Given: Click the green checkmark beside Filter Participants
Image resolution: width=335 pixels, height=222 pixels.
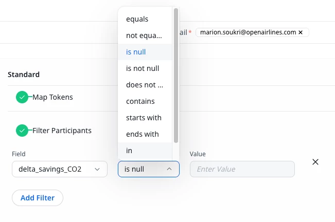Looking at the screenshot, I should (x=22, y=131).
